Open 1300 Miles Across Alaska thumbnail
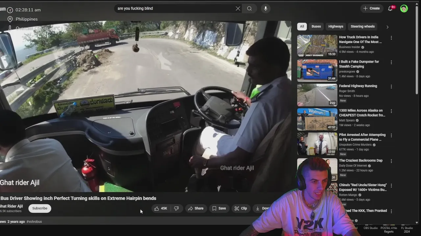 pos(317,119)
